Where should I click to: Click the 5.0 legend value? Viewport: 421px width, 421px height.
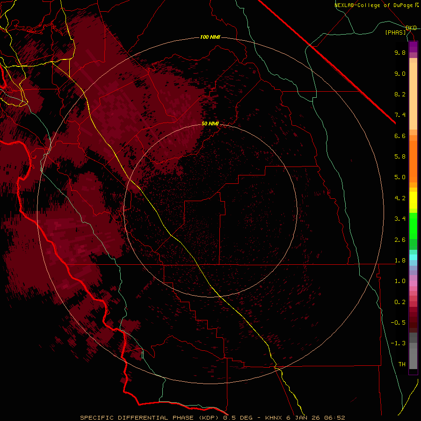[x=400, y=177]
